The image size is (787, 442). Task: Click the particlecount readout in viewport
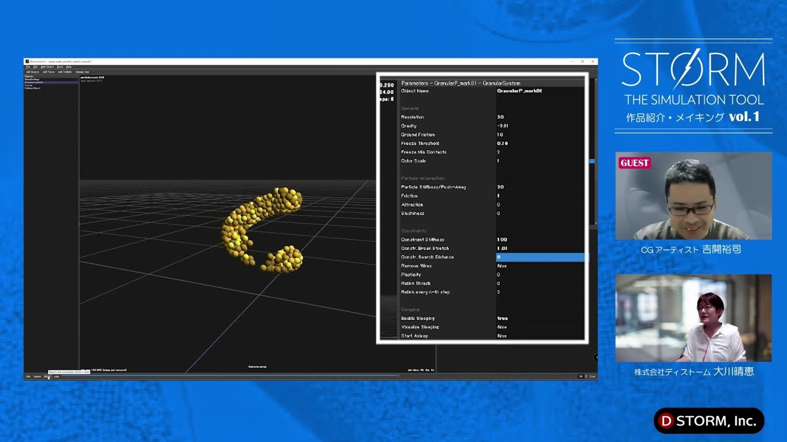coord(92,77)
